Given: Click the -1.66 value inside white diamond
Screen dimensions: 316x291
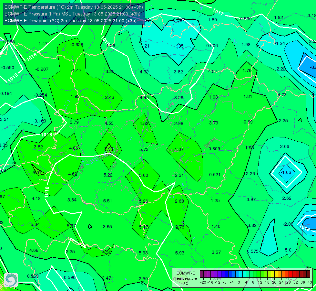Looking at the screenshot, I should pos(286,172).
